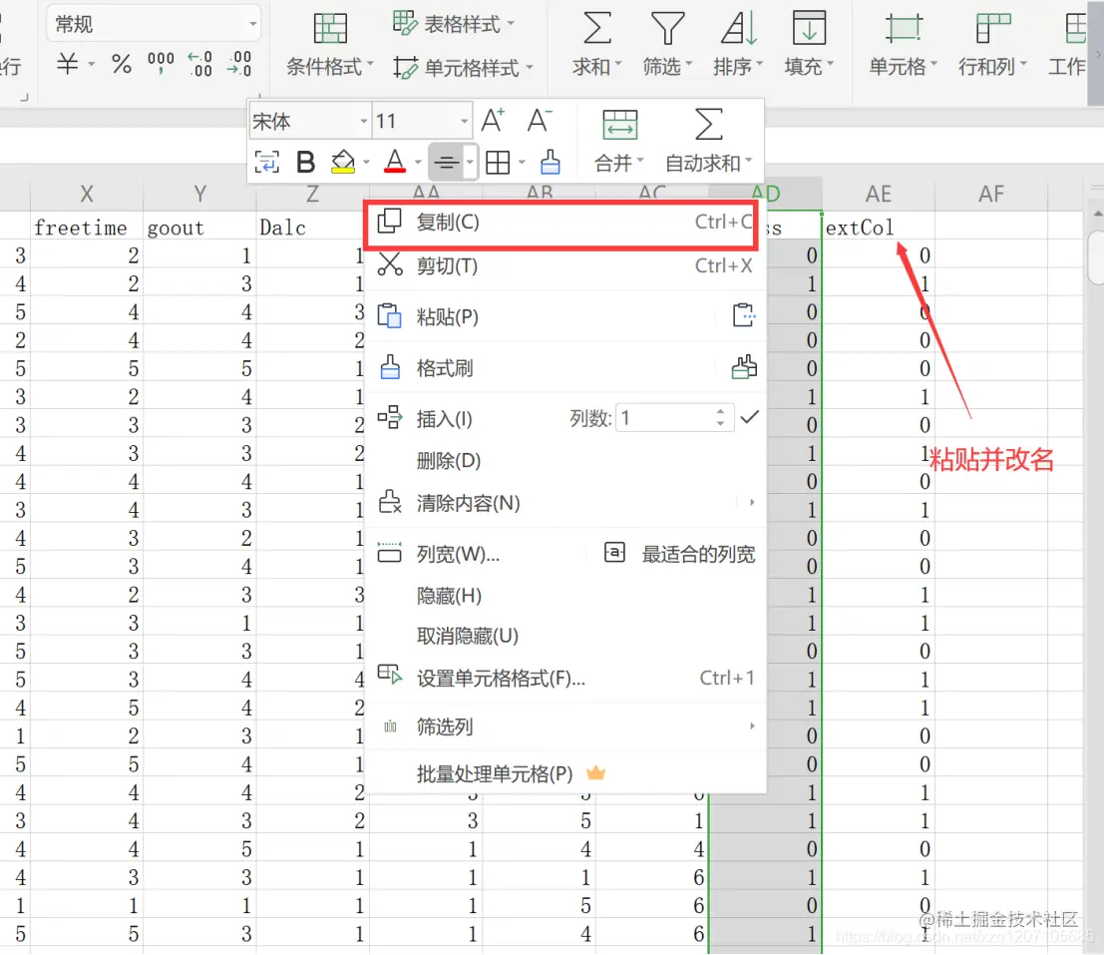Select column AE header
Viewport: 1104px width, 955px height.
[x=879, y=195]
